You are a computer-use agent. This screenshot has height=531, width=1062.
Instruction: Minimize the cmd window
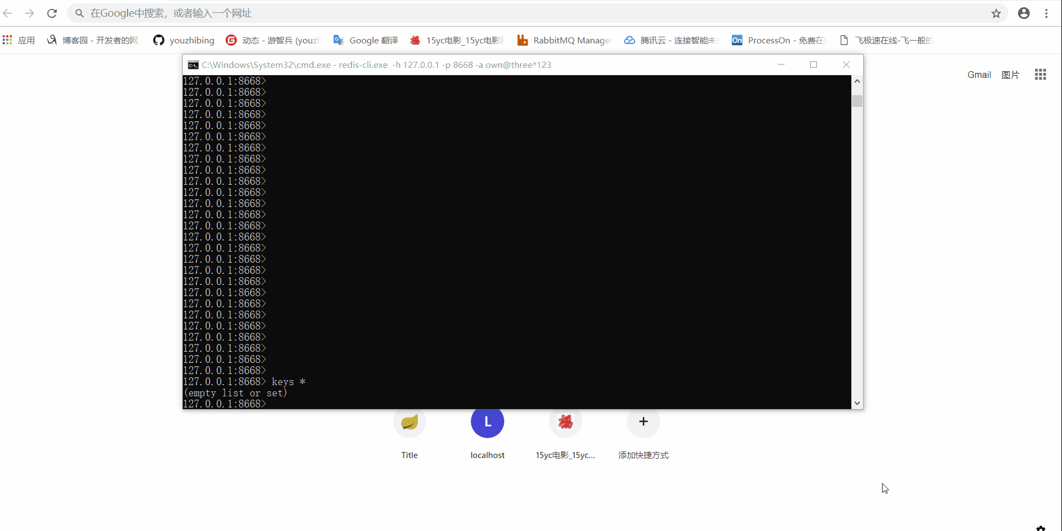coord(781,65)
